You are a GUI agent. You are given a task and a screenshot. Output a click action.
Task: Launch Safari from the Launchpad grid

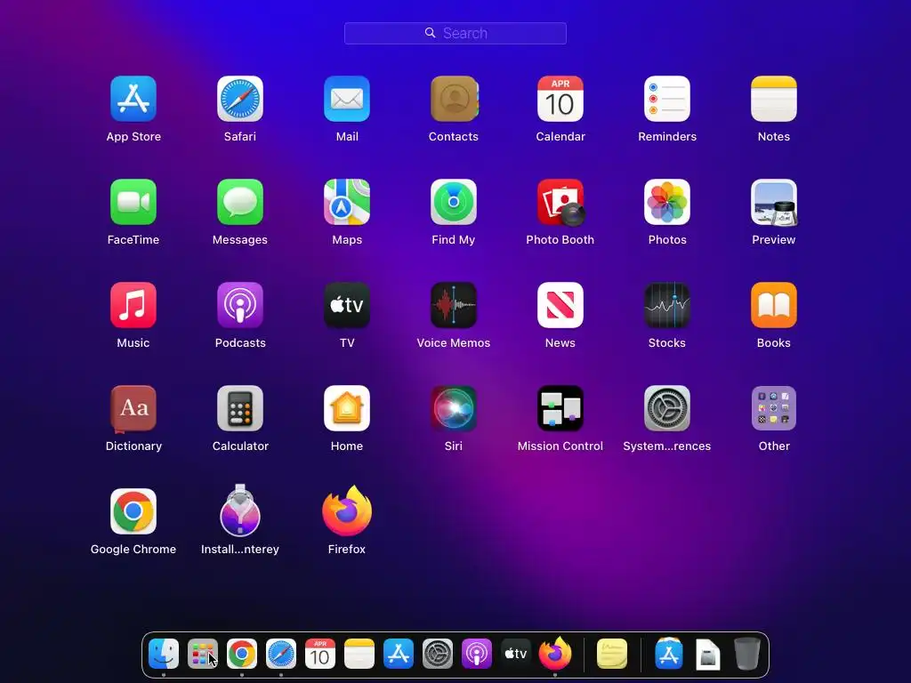tap(240, 99)
